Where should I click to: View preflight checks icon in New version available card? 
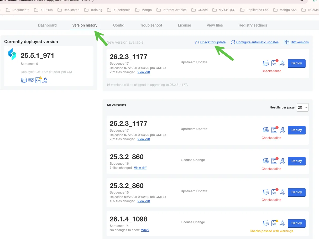(x=274, y=63)
